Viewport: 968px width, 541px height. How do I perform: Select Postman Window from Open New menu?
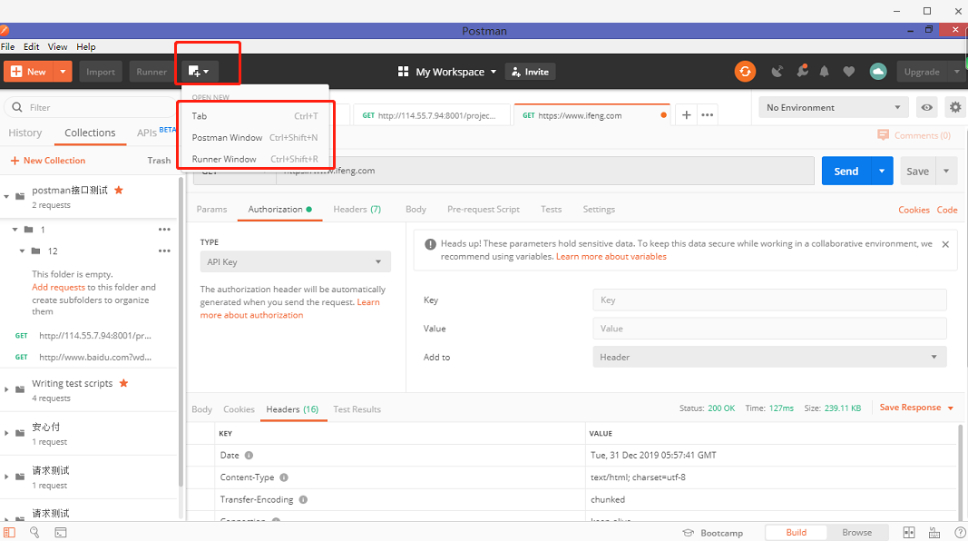click(255, 137)
